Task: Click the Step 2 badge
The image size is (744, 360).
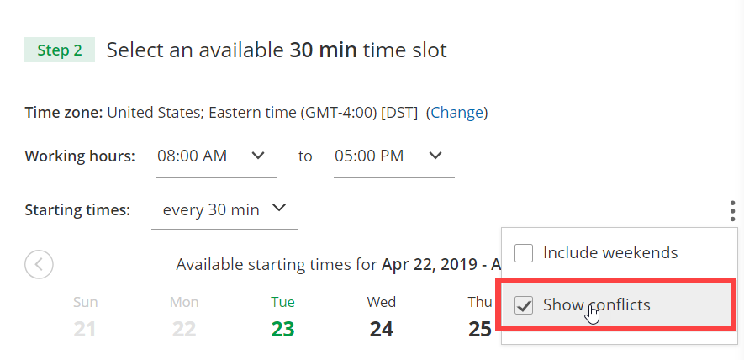Action: point(60,50)
